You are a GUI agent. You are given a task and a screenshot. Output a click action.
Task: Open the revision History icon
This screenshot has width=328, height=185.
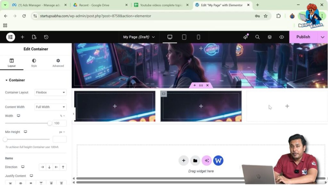[x=46, y=37]
